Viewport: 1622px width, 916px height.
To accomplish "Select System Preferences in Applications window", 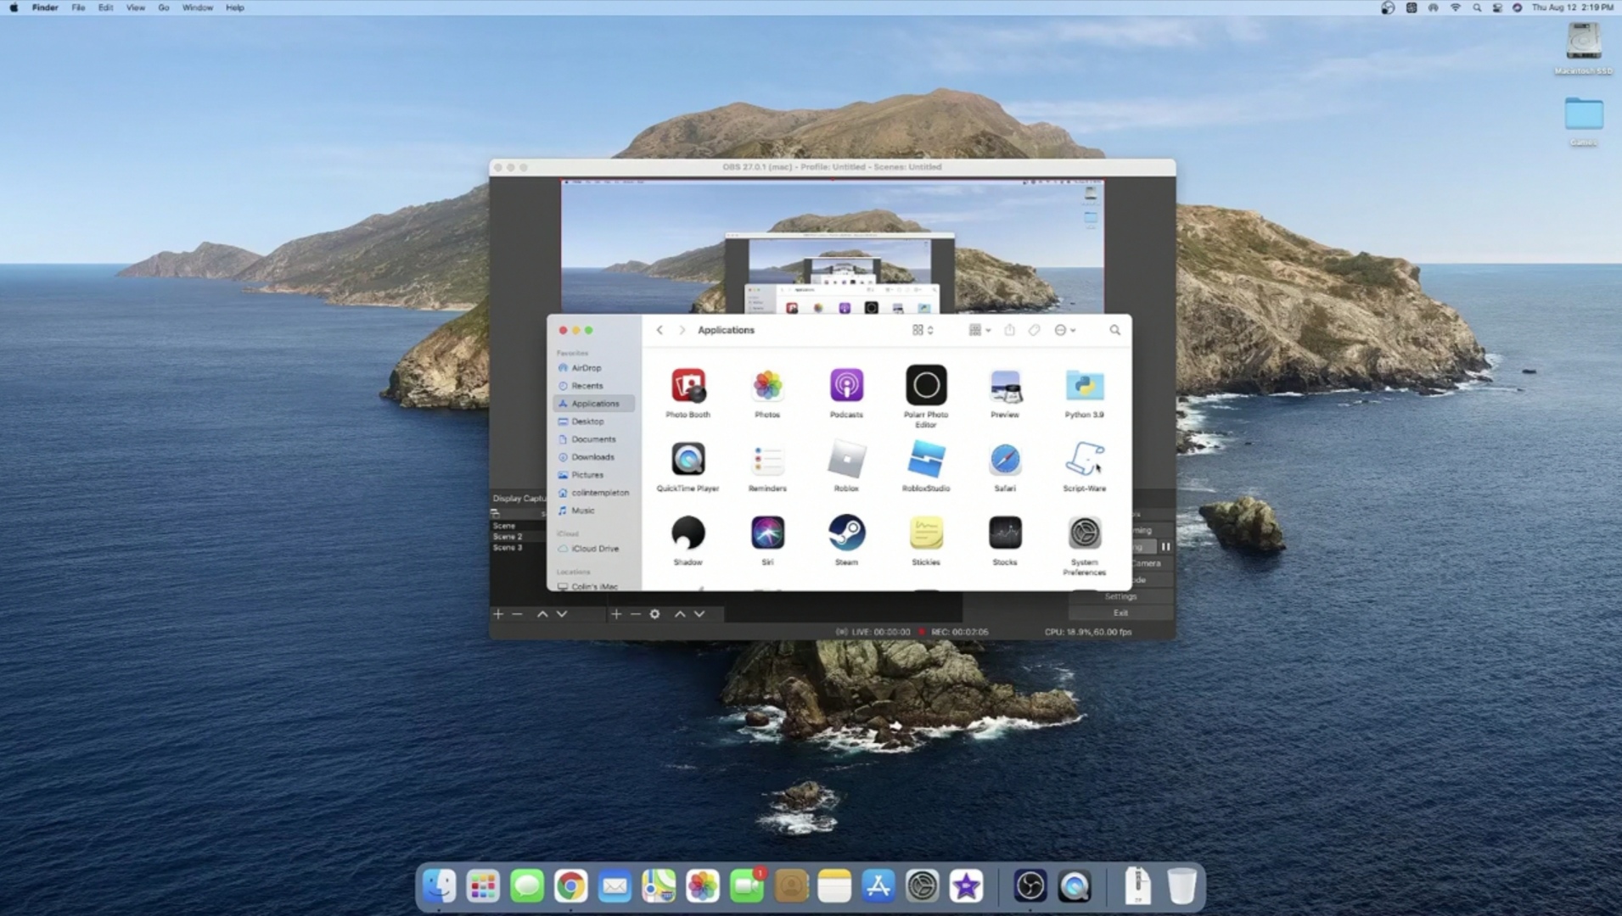I will (1085, 533).
